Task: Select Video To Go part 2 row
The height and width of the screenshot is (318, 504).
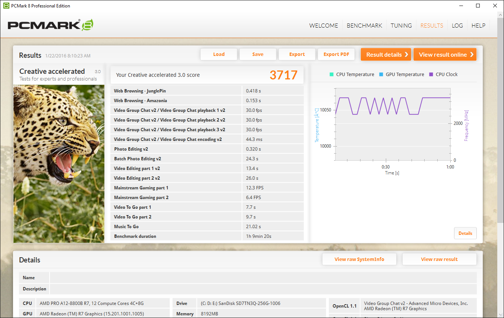Action: (207, 217)
